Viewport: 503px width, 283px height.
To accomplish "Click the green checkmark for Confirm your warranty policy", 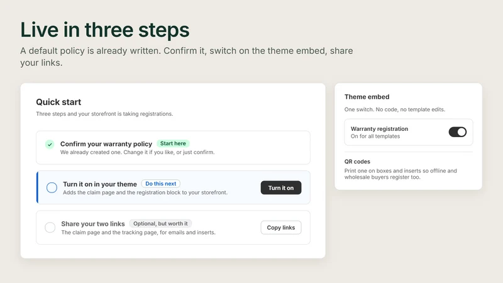I will [x=50, y=145].
